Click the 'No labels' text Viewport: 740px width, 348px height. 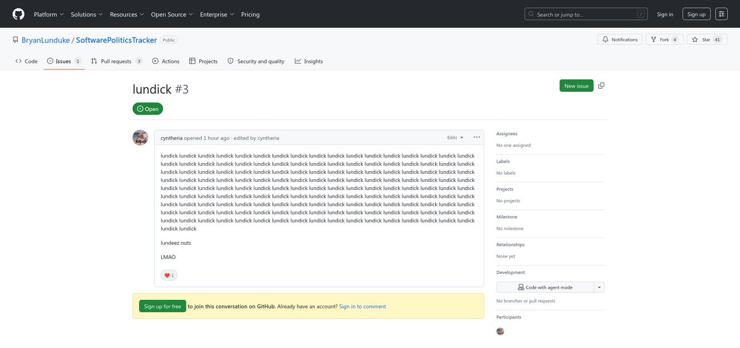click(506, 173)
